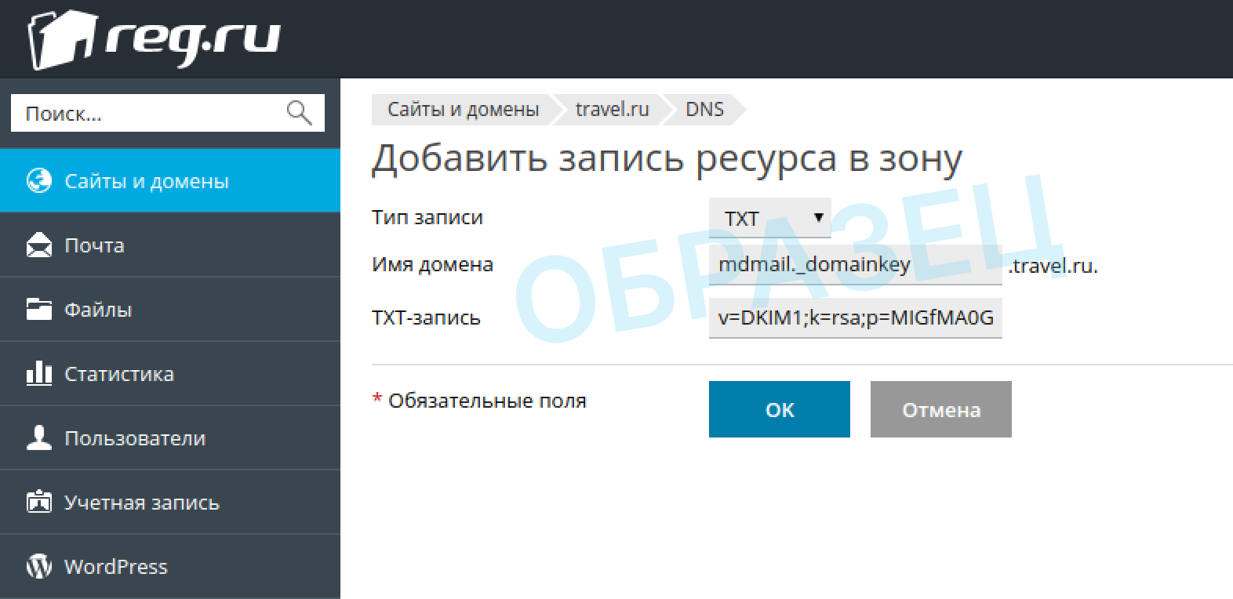Confirm with the OK button

pos(780,409)
